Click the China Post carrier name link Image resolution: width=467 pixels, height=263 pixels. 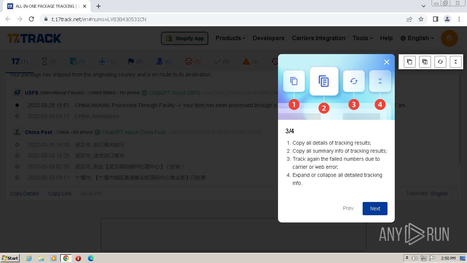pyautogui.click(x=39, y=132)
